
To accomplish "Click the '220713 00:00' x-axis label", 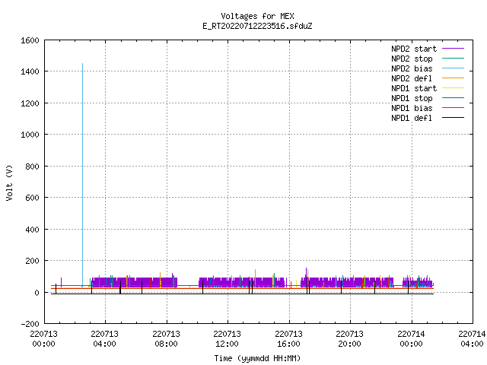I will tap(43, 338).
